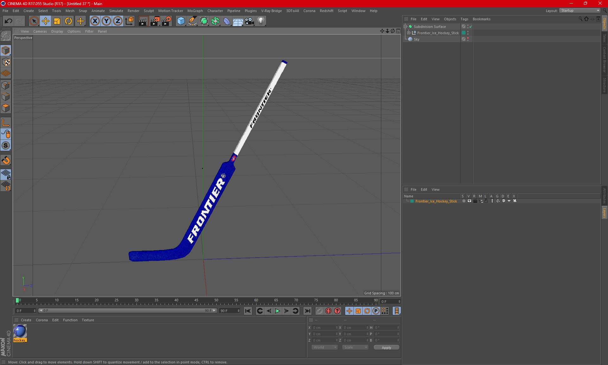The width and height of the screenshot is (608, 365).
Task: Activate the Scale tool
Action: coord(57,21)
